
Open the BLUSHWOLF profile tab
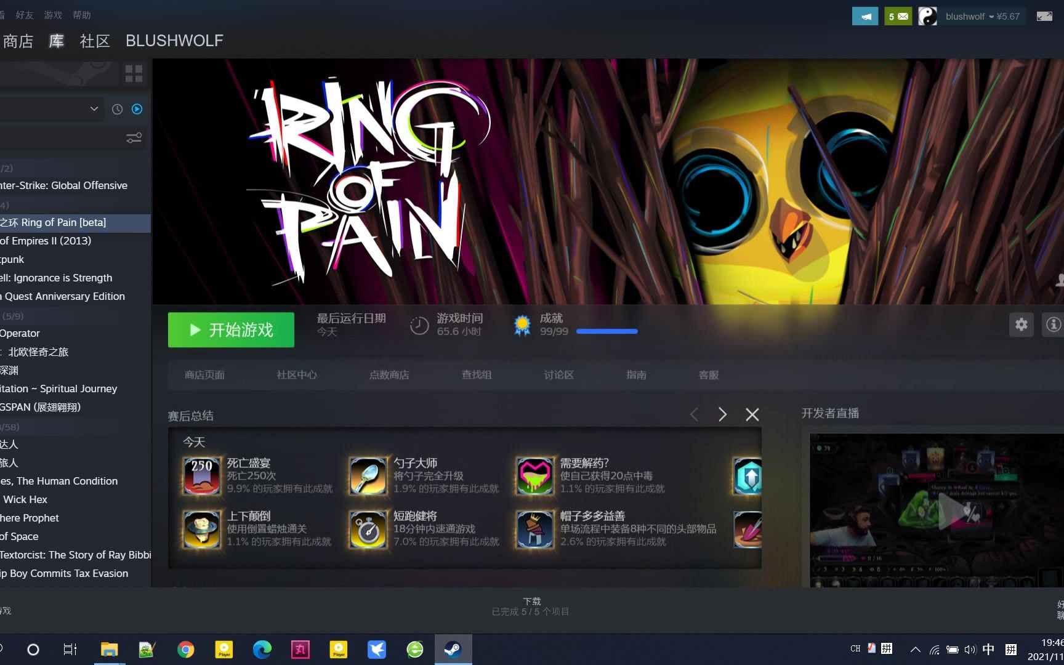[174, 41]
